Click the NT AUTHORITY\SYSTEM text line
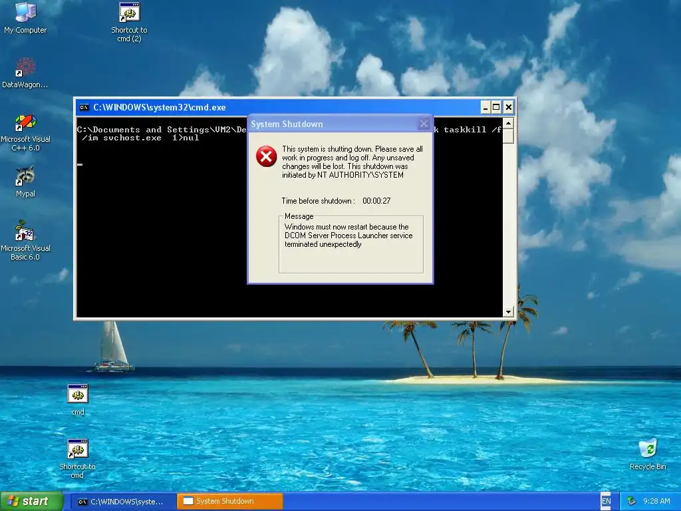 pyautogui.click(x=342, y=175)
